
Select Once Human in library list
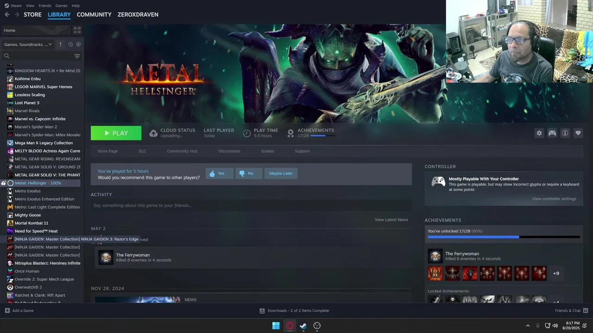click(27, 271)
